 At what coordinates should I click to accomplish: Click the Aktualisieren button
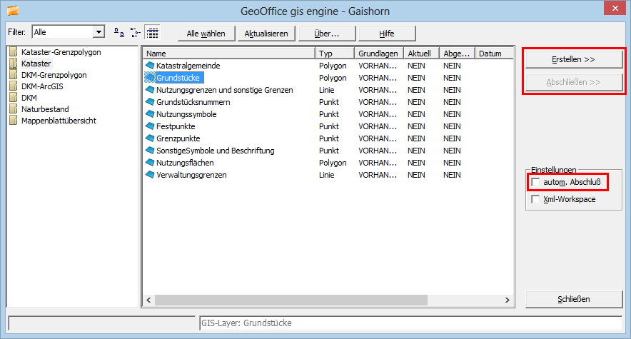(266, 34)
